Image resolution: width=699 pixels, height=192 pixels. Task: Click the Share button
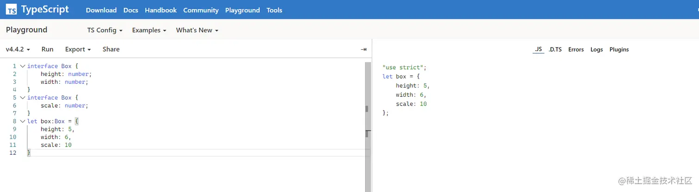tap(111, 49)
